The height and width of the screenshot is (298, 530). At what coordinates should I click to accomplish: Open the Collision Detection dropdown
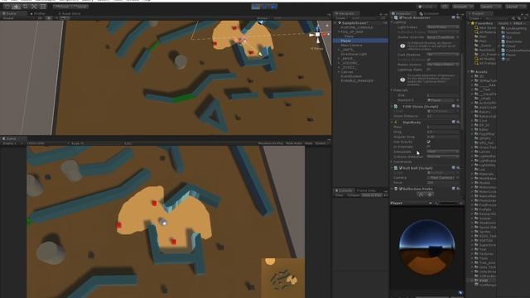click(442, 156)
